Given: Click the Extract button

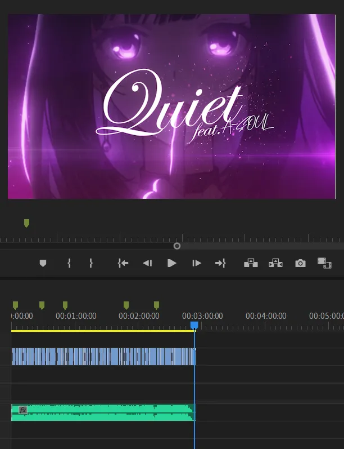Looking at the screenshot, I should click(275, 263).
